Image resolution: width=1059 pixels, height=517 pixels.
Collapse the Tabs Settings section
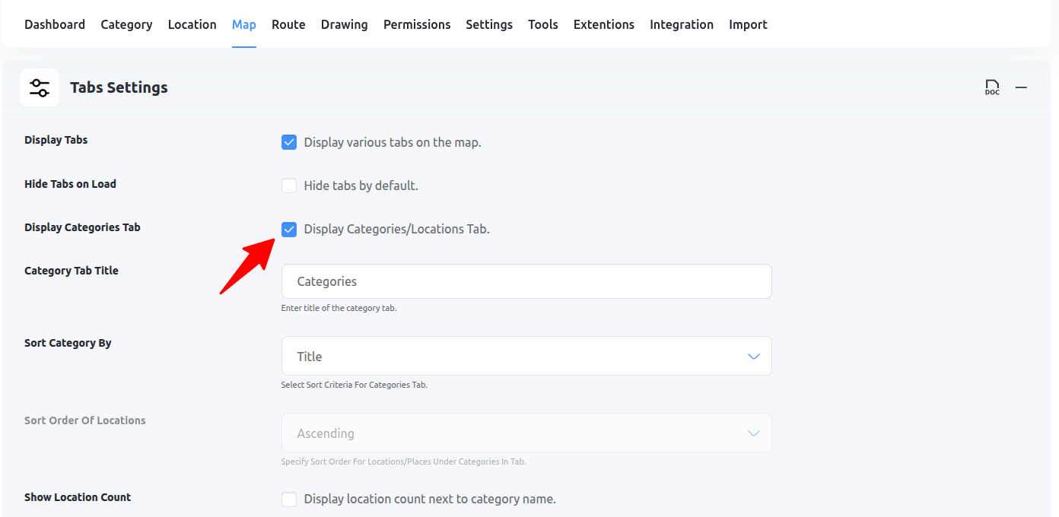point(1021,87)
